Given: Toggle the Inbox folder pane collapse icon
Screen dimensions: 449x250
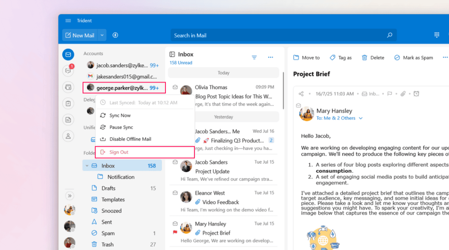Looking at the screenshot, I should coord(172,54).
